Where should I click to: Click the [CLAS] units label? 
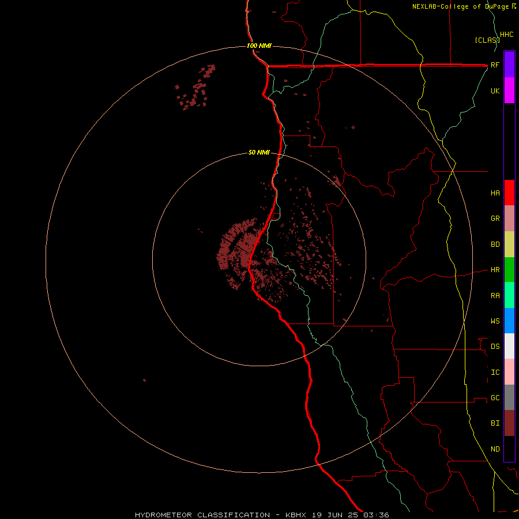(x=487, y=40)
